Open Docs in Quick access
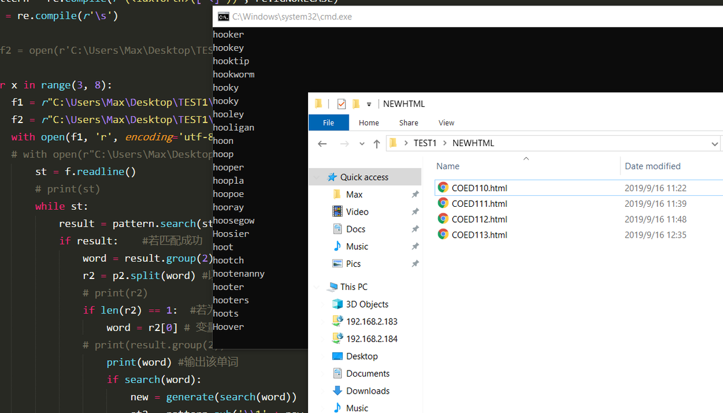 coord(355,229)
